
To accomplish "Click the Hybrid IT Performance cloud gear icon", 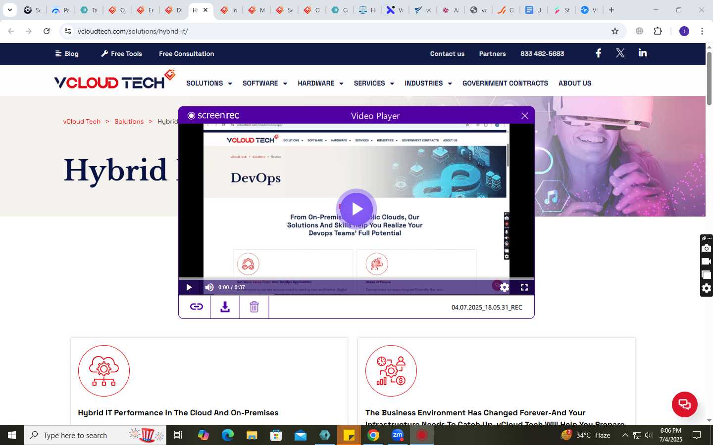I will pos(104,371).
